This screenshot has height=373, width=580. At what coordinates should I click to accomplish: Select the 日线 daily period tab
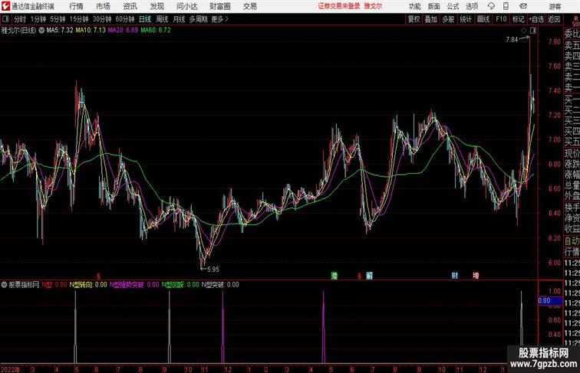coord(145,19)
